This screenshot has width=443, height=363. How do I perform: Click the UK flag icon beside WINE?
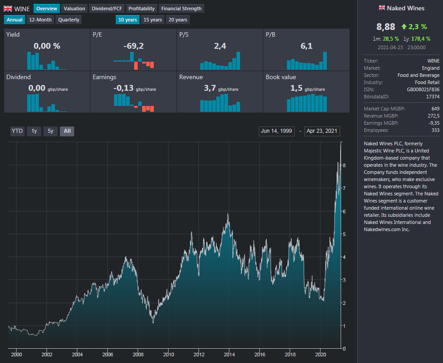(8, 9)
